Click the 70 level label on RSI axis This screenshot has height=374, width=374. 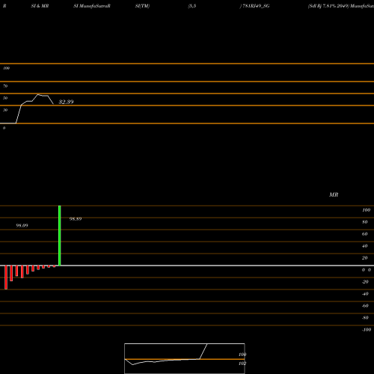click(x=5, y=86)
